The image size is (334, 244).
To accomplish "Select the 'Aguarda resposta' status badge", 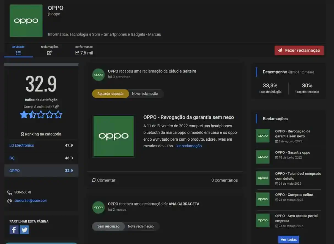I will click(110, 94).
